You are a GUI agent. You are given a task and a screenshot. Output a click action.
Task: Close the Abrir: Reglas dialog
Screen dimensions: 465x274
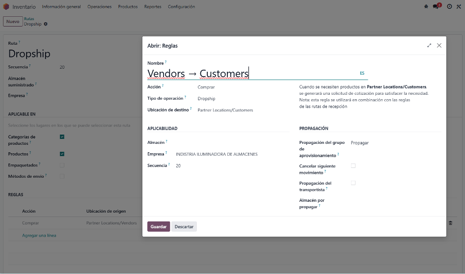tap(439, 45)
